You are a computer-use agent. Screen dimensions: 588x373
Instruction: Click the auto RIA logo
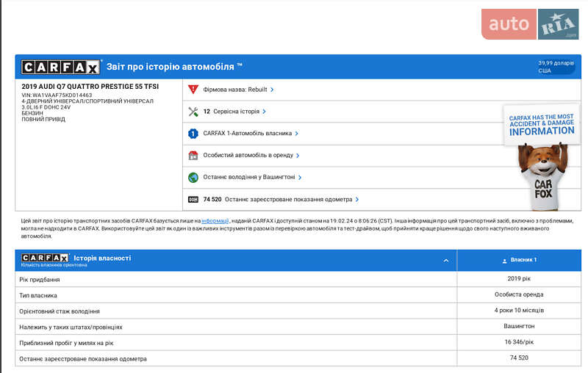tap(530, 24)
